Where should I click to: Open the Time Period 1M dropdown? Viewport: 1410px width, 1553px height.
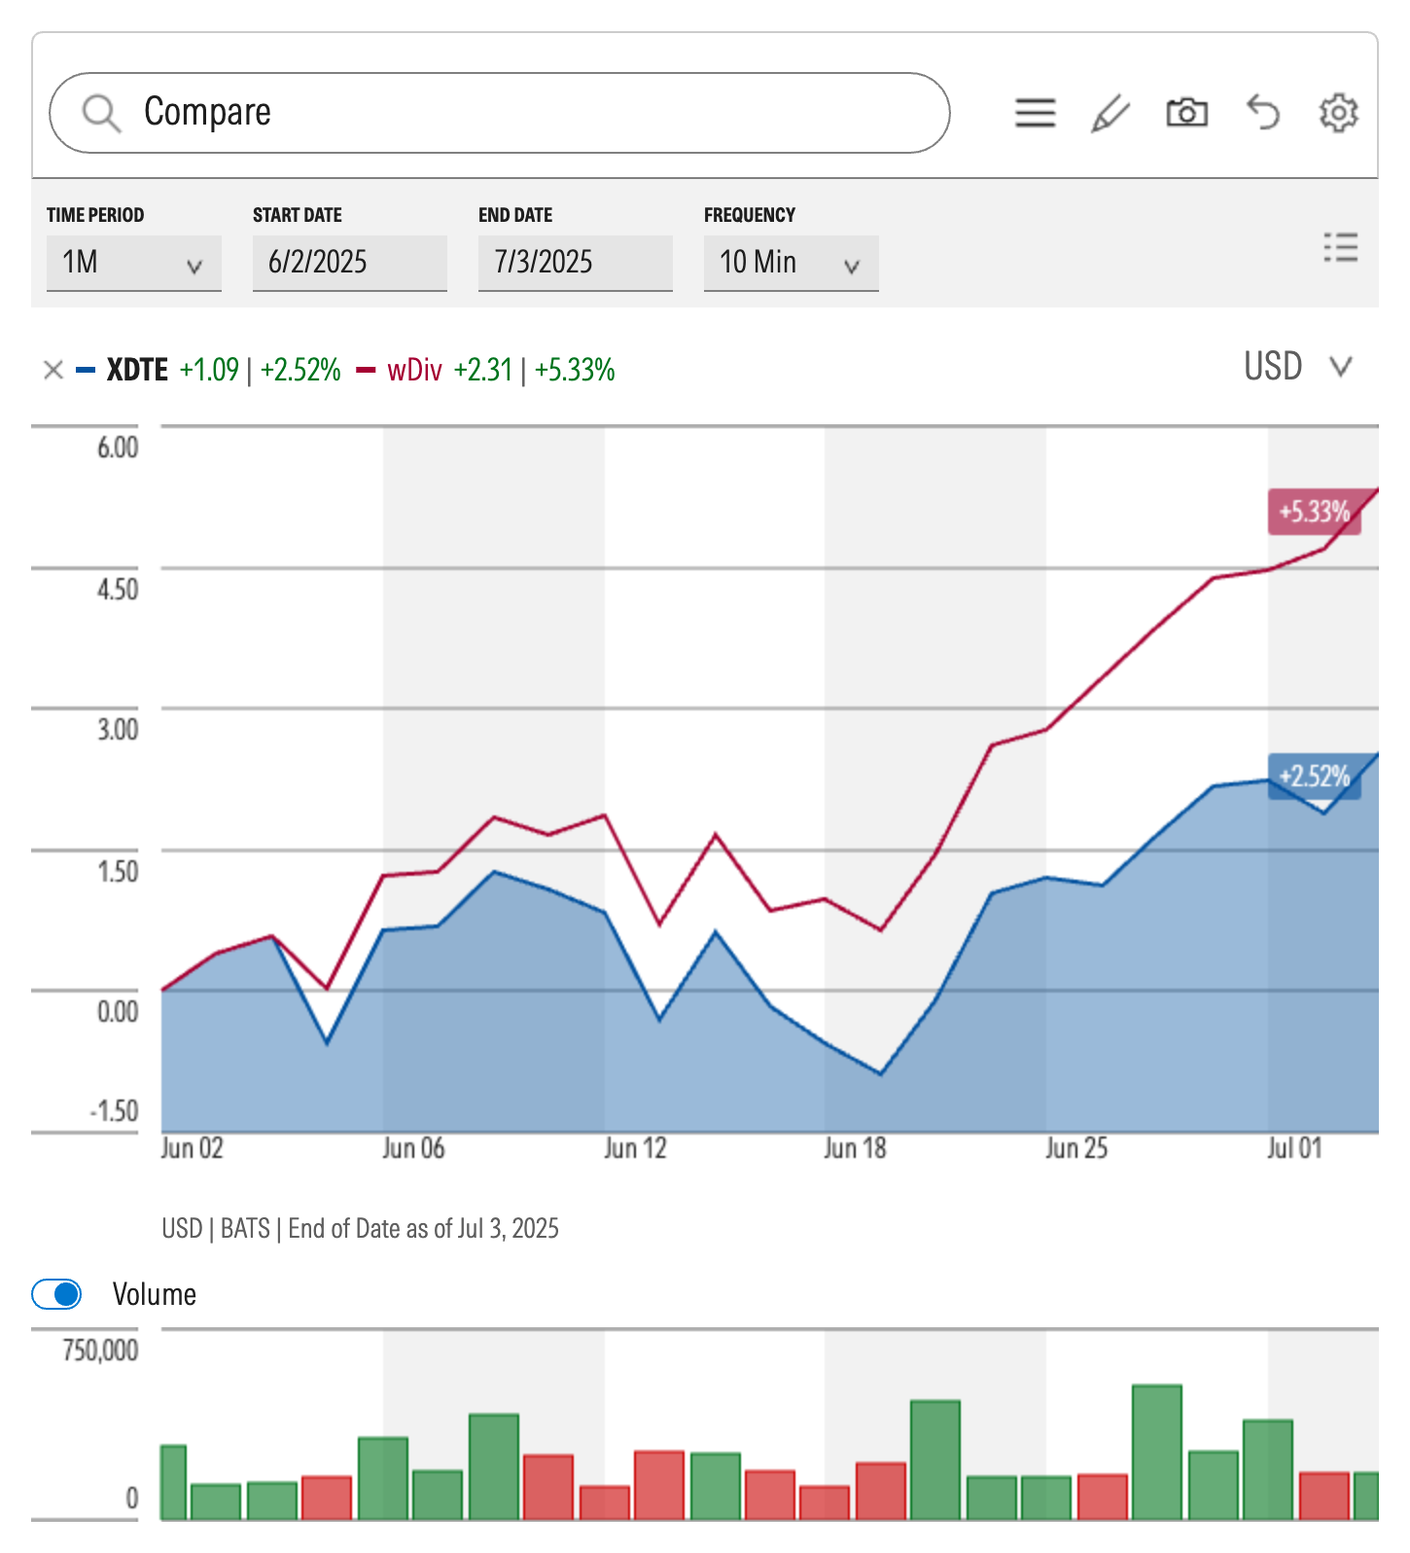(133, 263)
